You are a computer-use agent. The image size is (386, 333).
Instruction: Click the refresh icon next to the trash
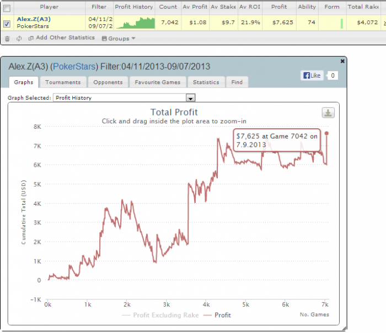19,39
